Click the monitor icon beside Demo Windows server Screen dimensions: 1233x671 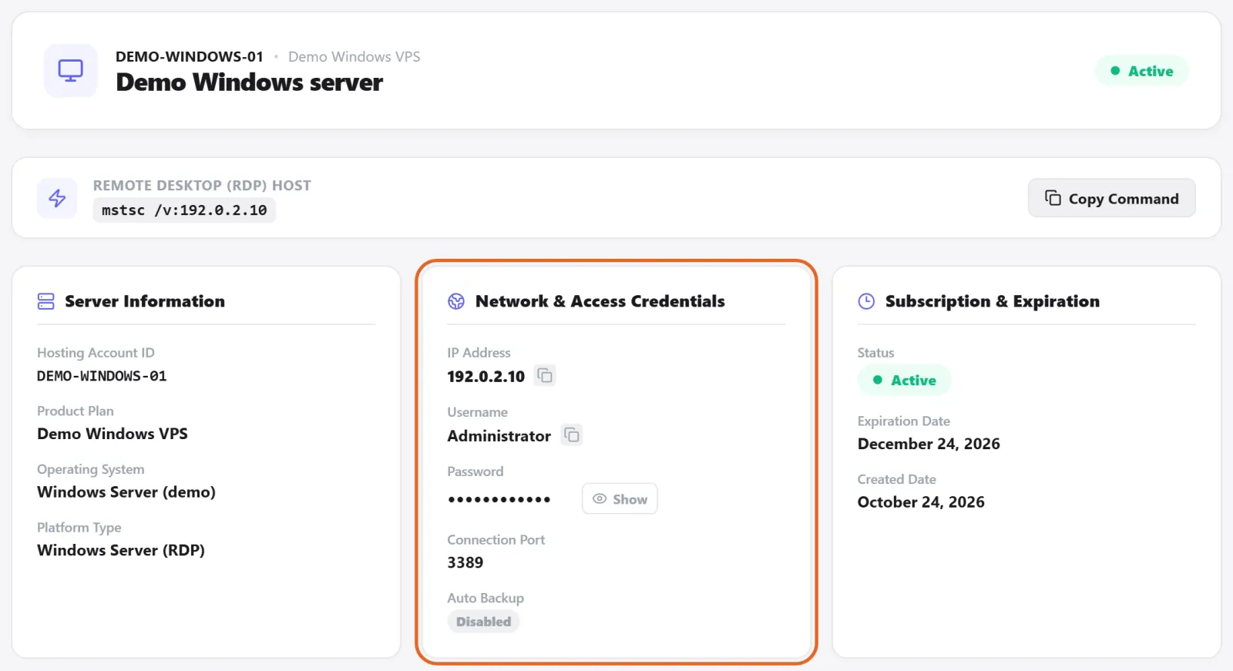point(71,71)
